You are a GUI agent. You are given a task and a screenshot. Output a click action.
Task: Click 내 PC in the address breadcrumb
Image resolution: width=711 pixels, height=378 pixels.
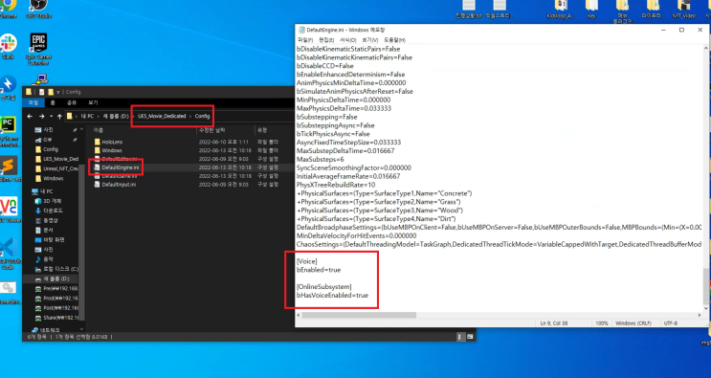pos(87,117)
